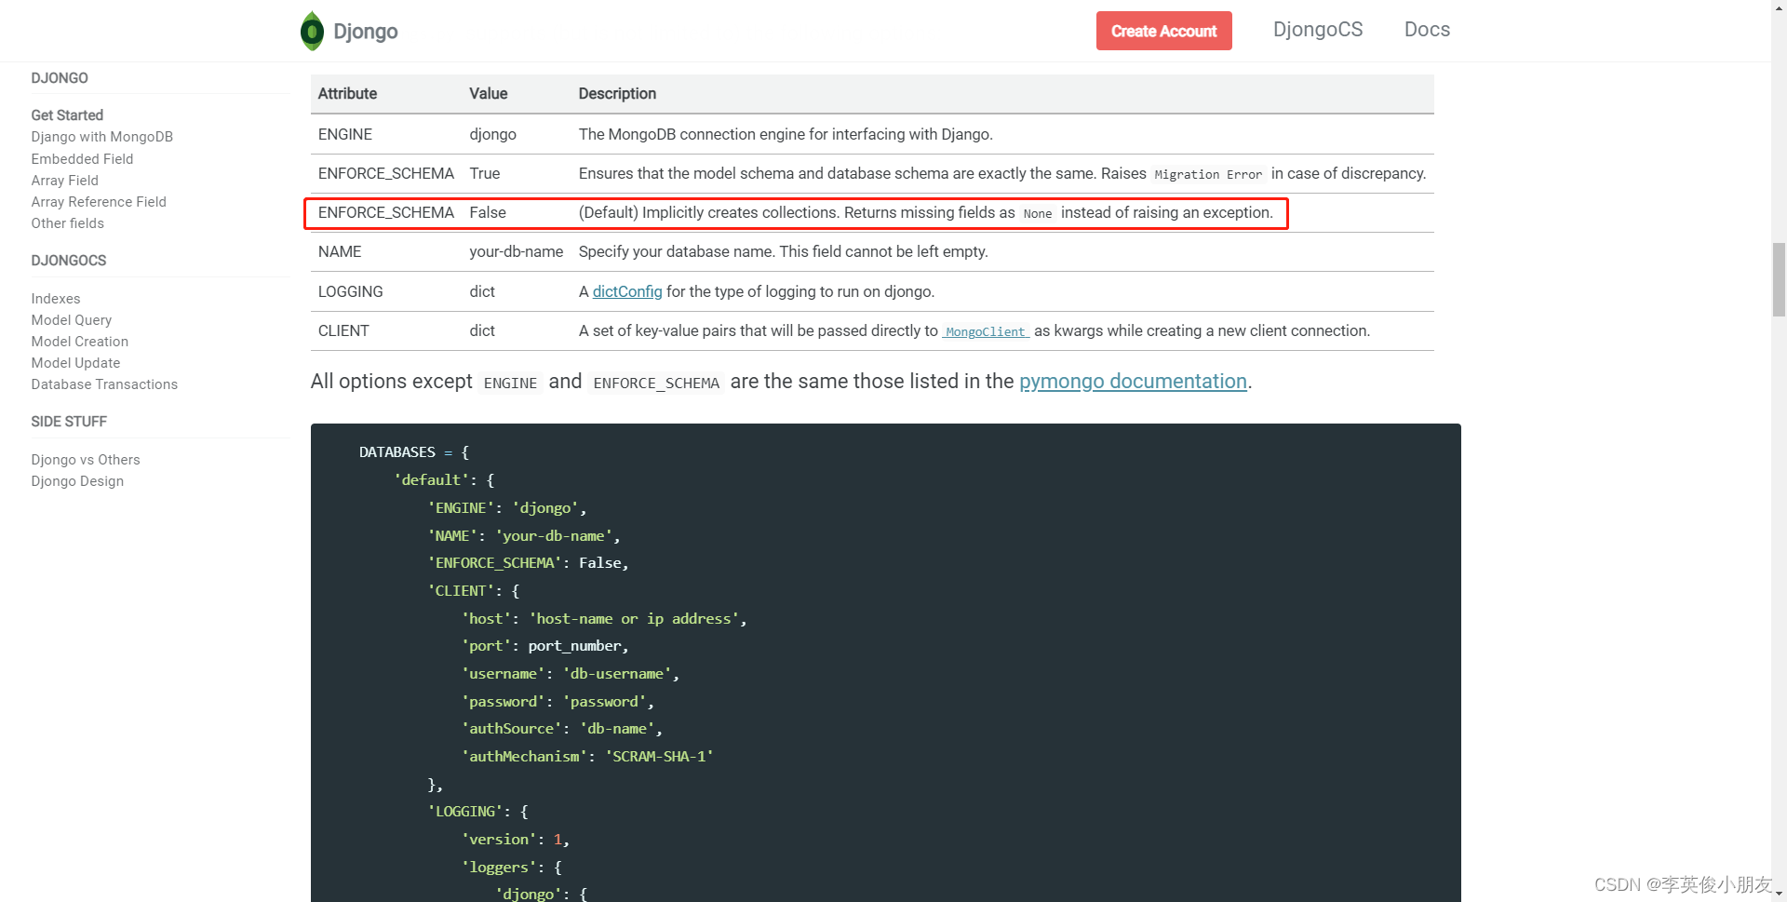Image resolution: width=1787 pixels, height=902 pixels.
Task: Open Djongo Design page
Action: pyautogui.click(x=77, y=481)
